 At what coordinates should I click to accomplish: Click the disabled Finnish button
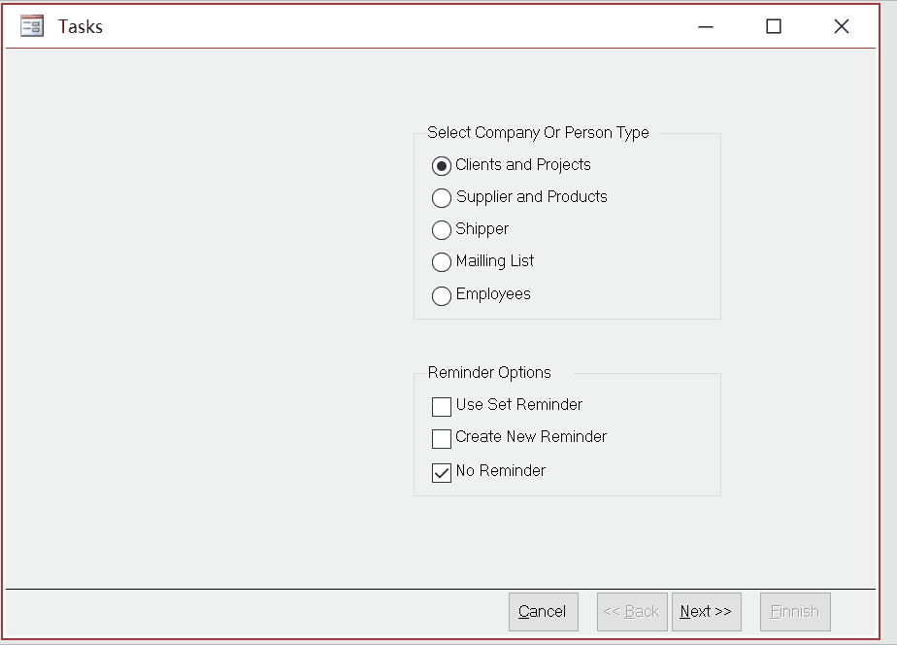coord(795,612)
